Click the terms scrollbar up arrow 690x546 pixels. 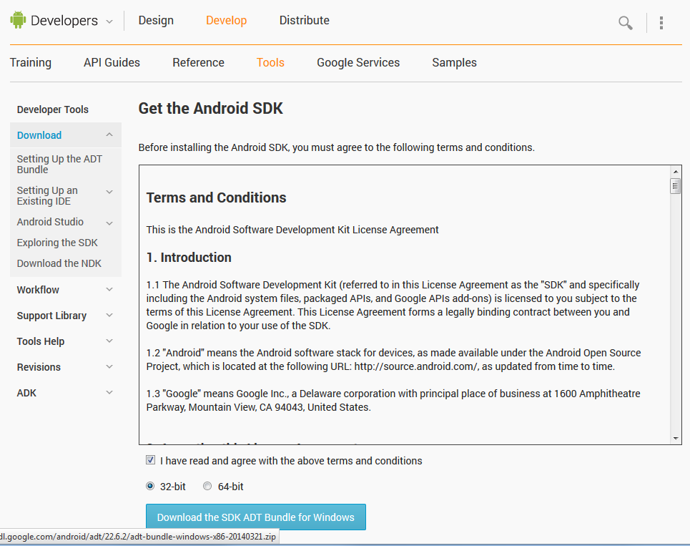coord(676,172)
